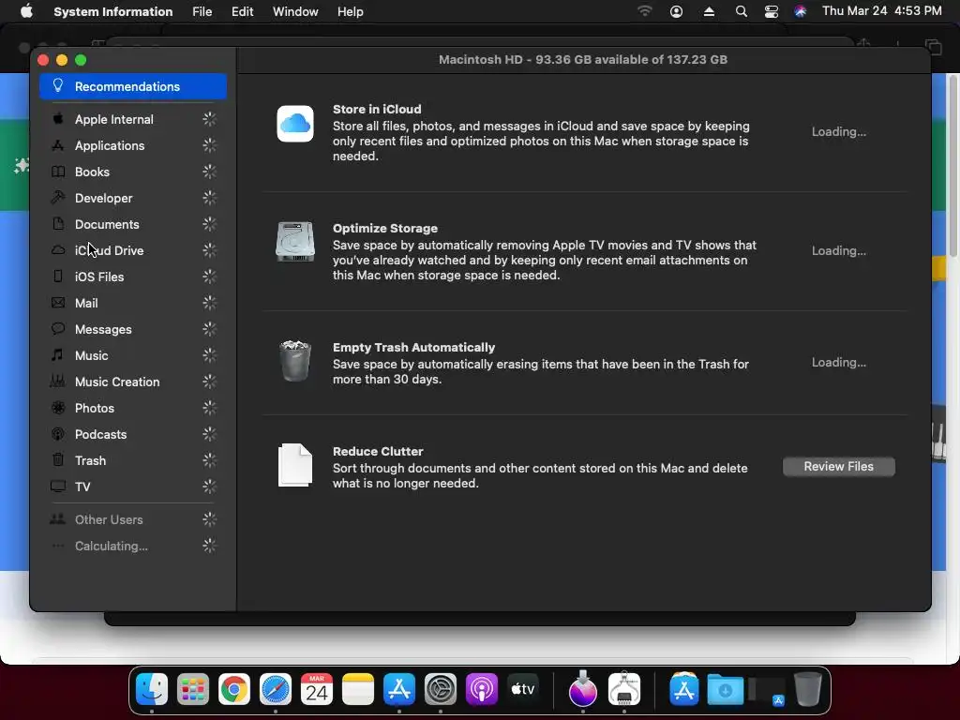This screenshot has height=720, width=960.
Task: Open the macOS installer icon in the Dock
Action: click(x=583, y=688)
